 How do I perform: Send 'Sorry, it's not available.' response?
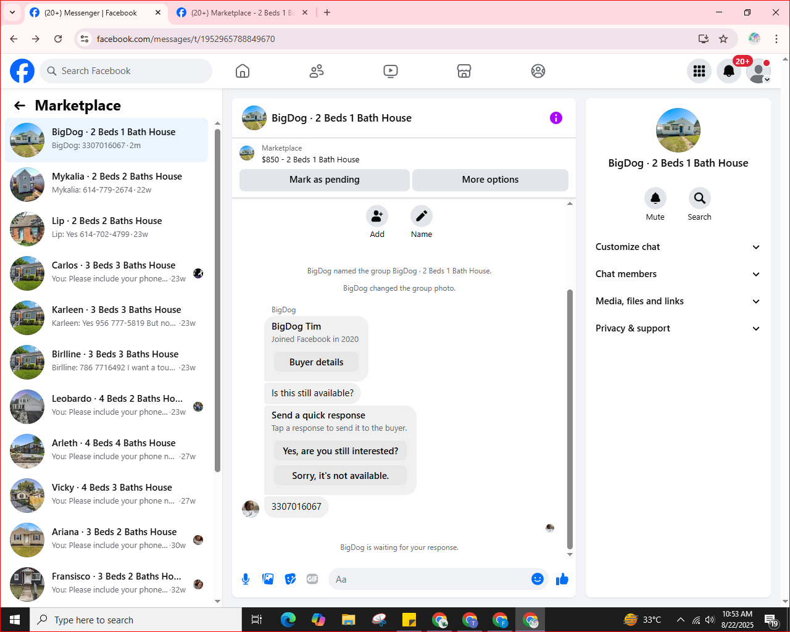pyautogui.click(x=341, y=476)
